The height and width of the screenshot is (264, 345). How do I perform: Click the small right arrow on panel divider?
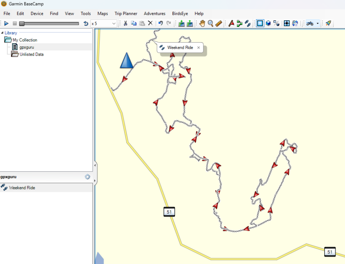click(95, 181)
